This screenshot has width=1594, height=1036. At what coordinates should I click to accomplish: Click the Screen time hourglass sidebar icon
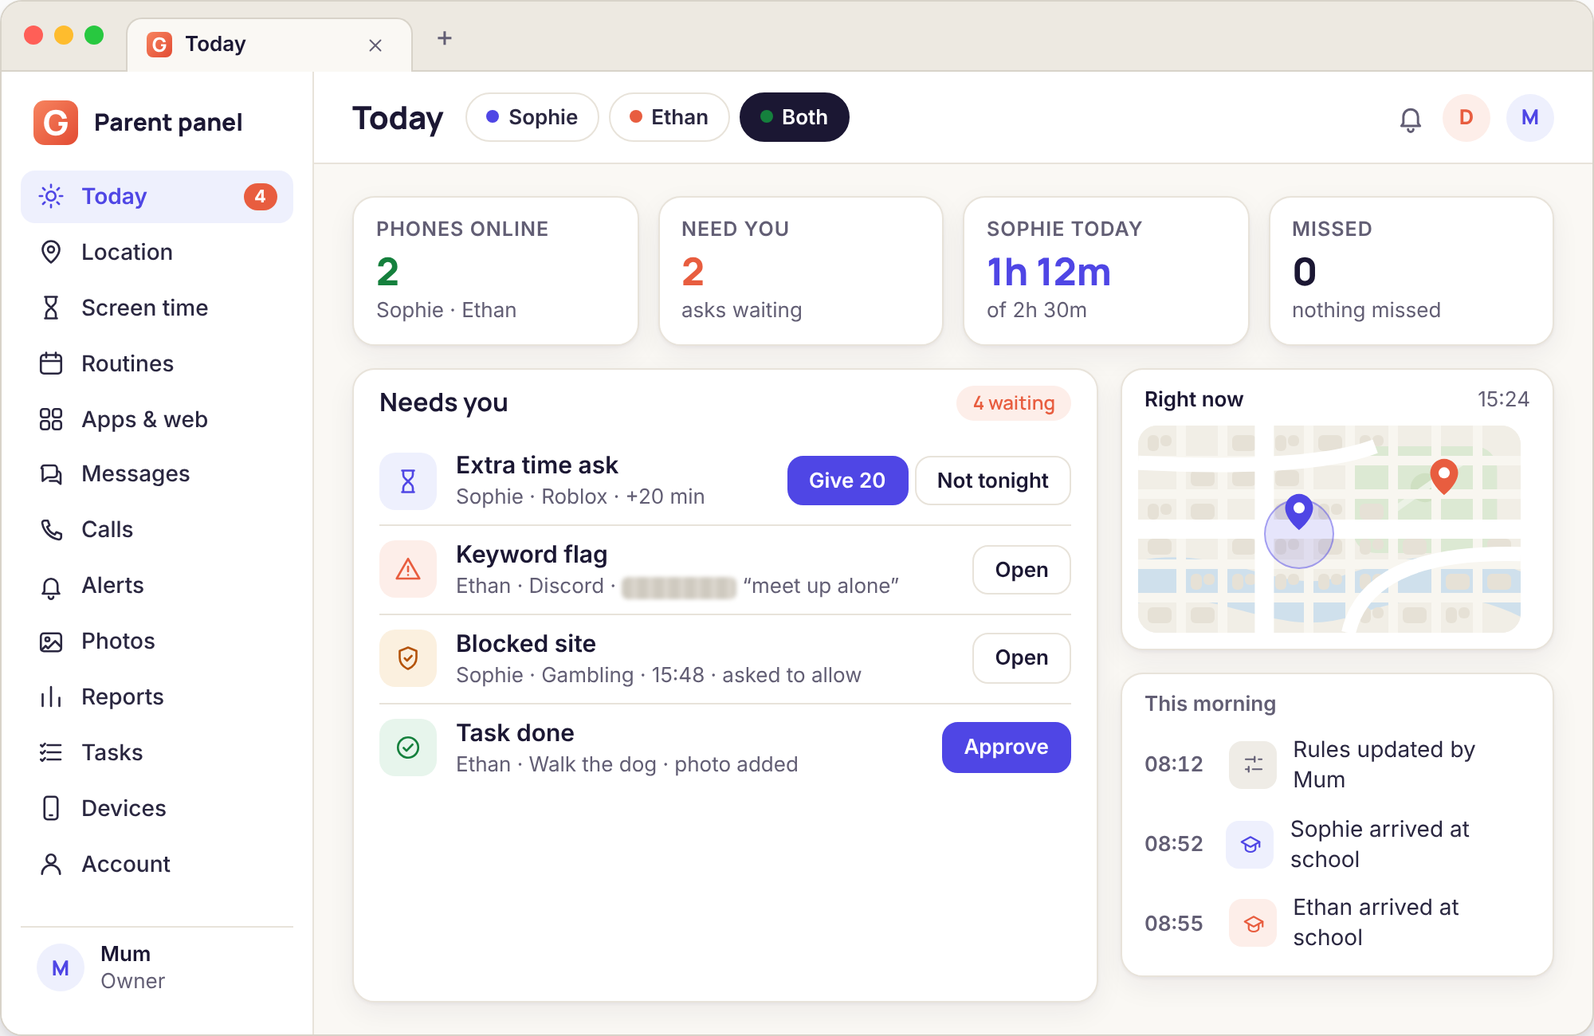[51, 308]
